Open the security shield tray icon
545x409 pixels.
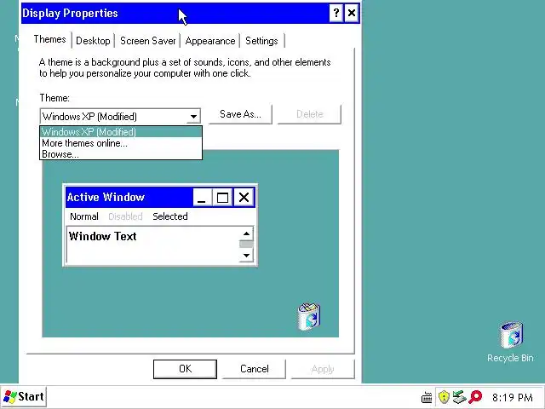(444, 397)
